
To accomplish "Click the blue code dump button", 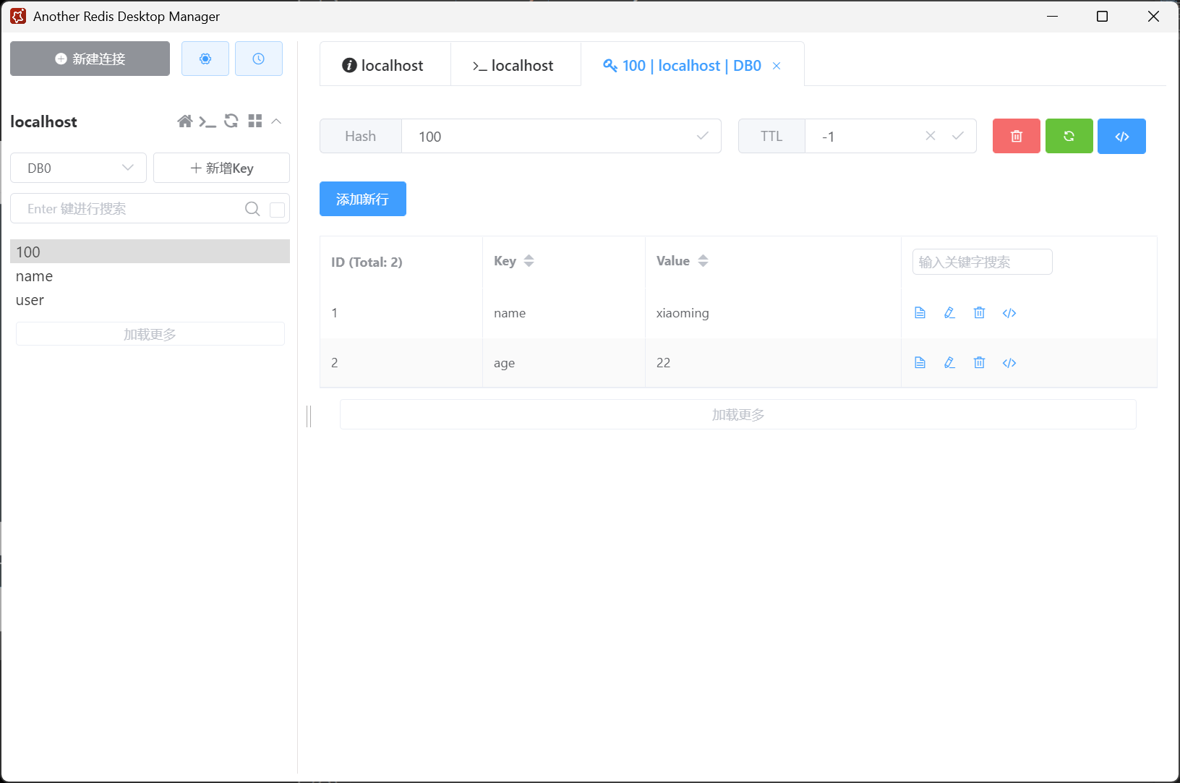I will [x=1121, y=137].
